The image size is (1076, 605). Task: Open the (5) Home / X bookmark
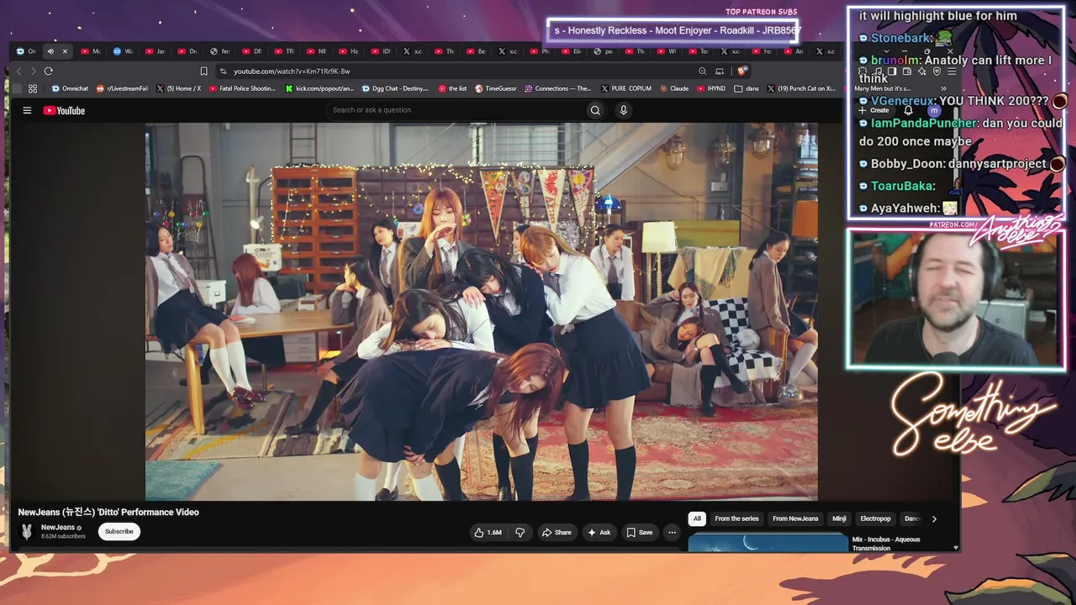(178, 88)
